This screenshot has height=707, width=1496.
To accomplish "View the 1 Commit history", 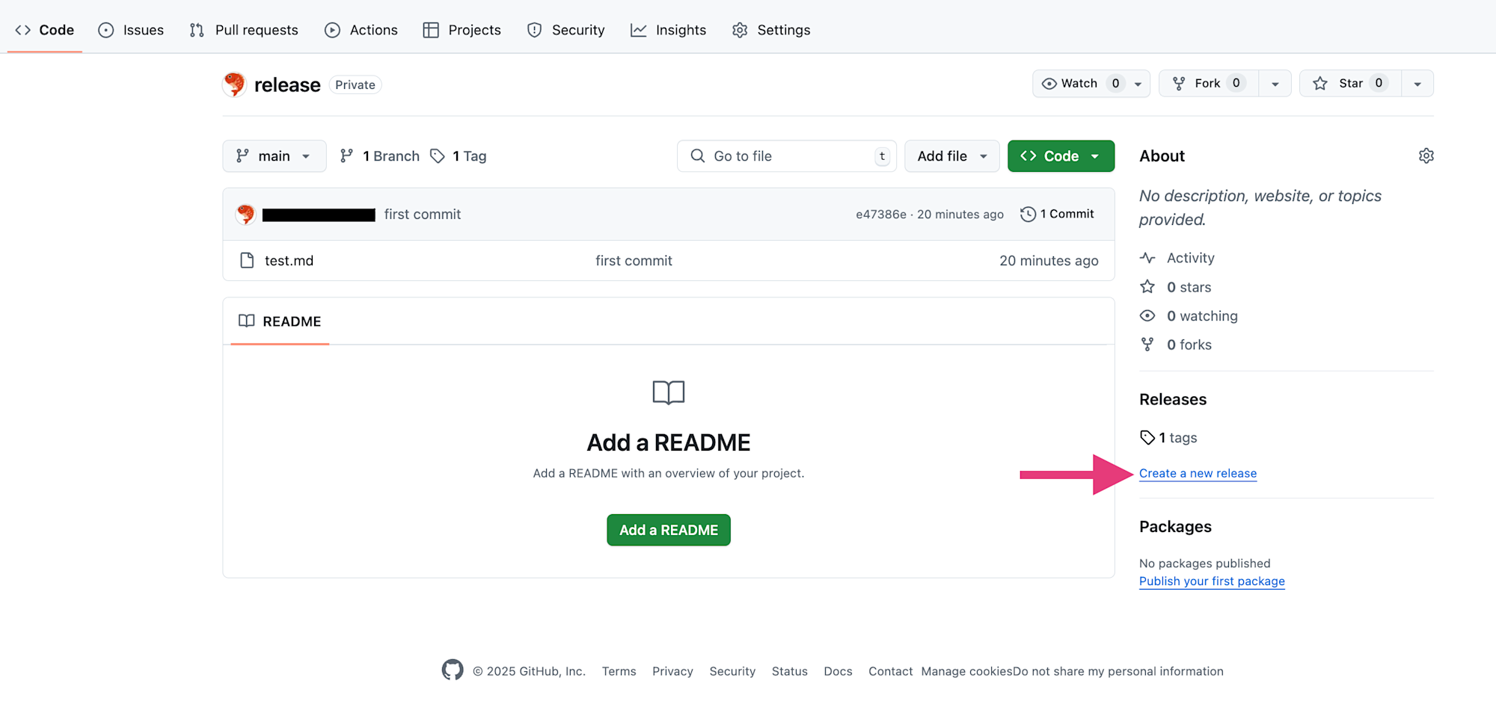I will [1058, 214].
